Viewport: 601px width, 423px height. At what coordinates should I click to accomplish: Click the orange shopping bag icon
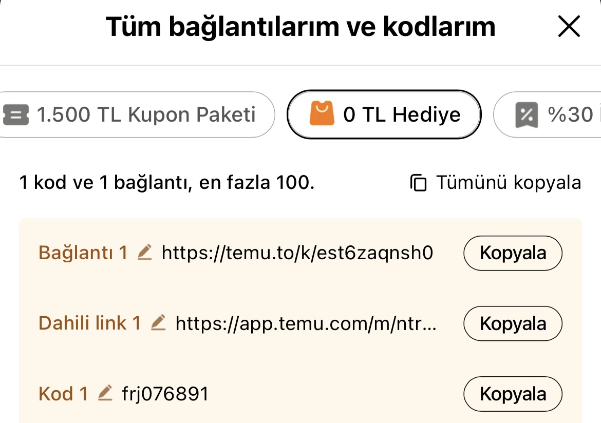click(x=322, y=114)
